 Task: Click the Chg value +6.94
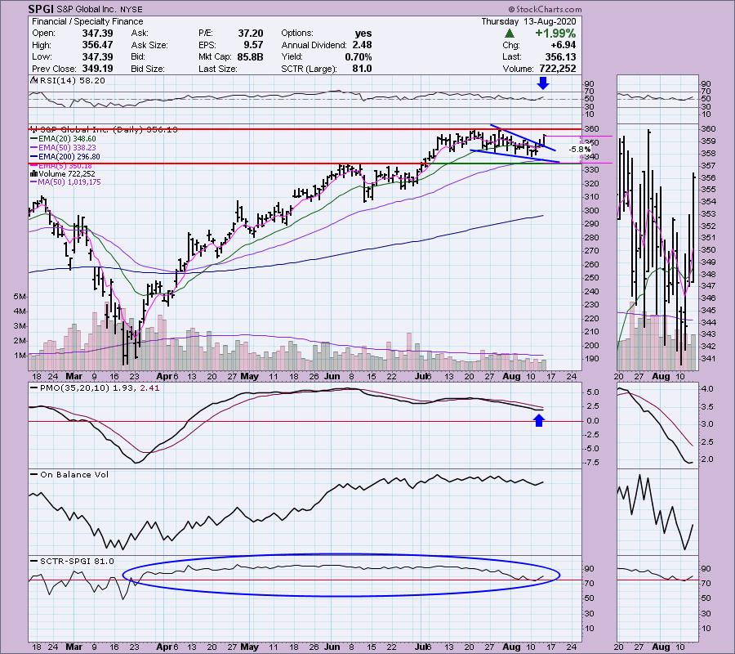coord(563,45)
